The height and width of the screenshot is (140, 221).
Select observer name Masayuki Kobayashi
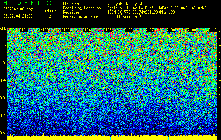point(126,4)
